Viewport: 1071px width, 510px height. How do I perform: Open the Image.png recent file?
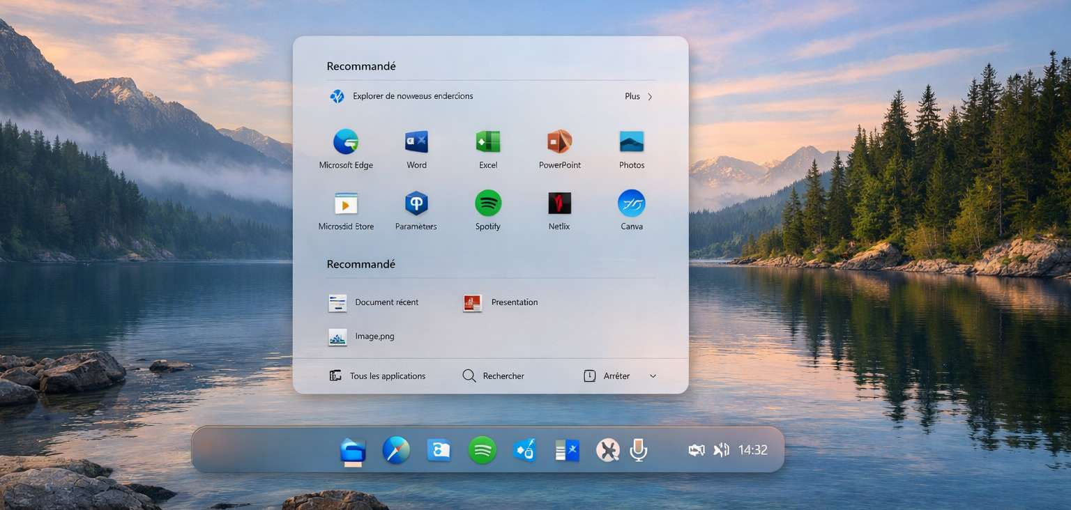click(x=362, y=337)
